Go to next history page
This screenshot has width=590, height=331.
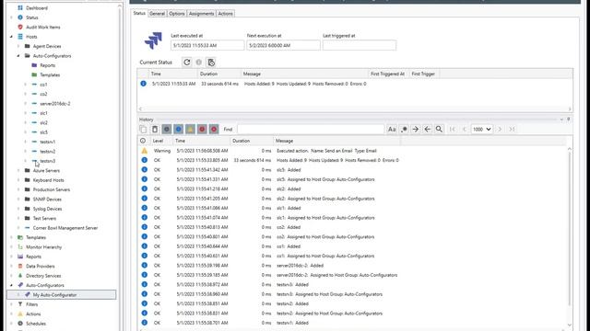(x=500, y=129)
